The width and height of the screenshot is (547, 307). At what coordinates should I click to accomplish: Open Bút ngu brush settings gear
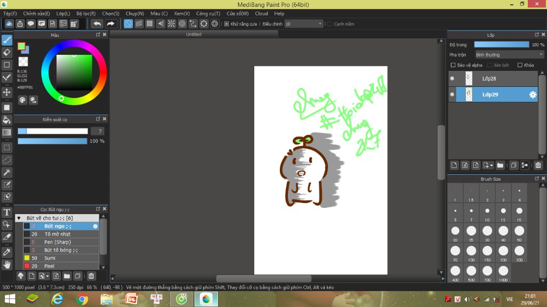click(x=95, y=226)
